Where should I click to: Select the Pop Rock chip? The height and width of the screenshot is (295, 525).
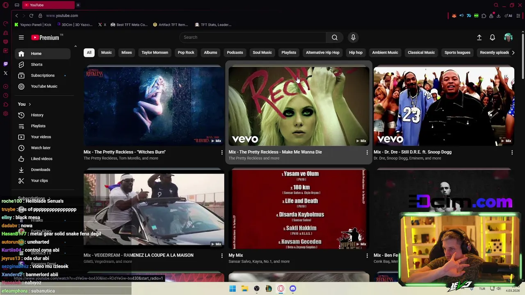point(186,52)
